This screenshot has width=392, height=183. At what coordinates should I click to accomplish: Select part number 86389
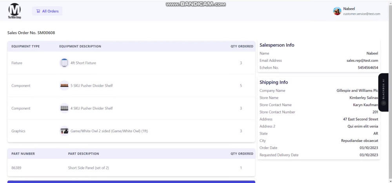16,168
